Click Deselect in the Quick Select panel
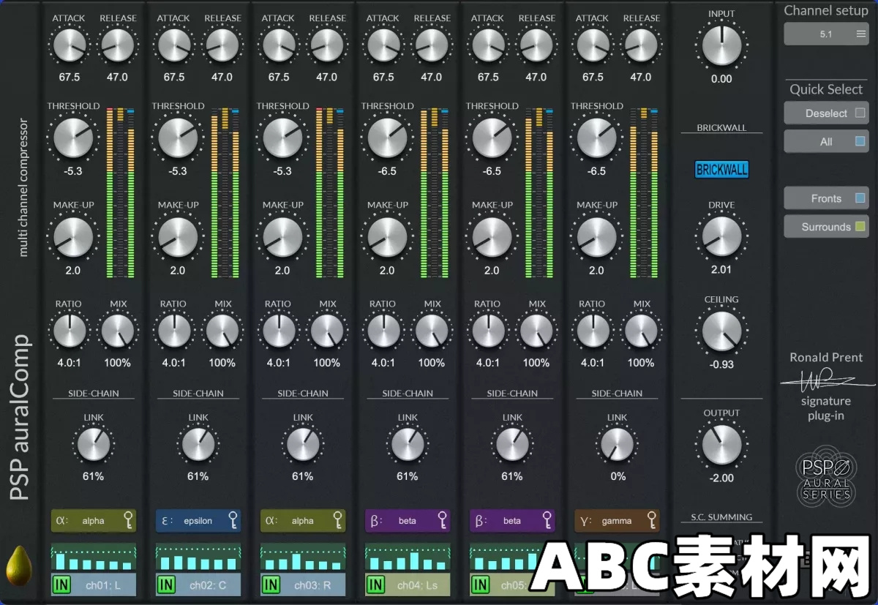 (826, 113)
